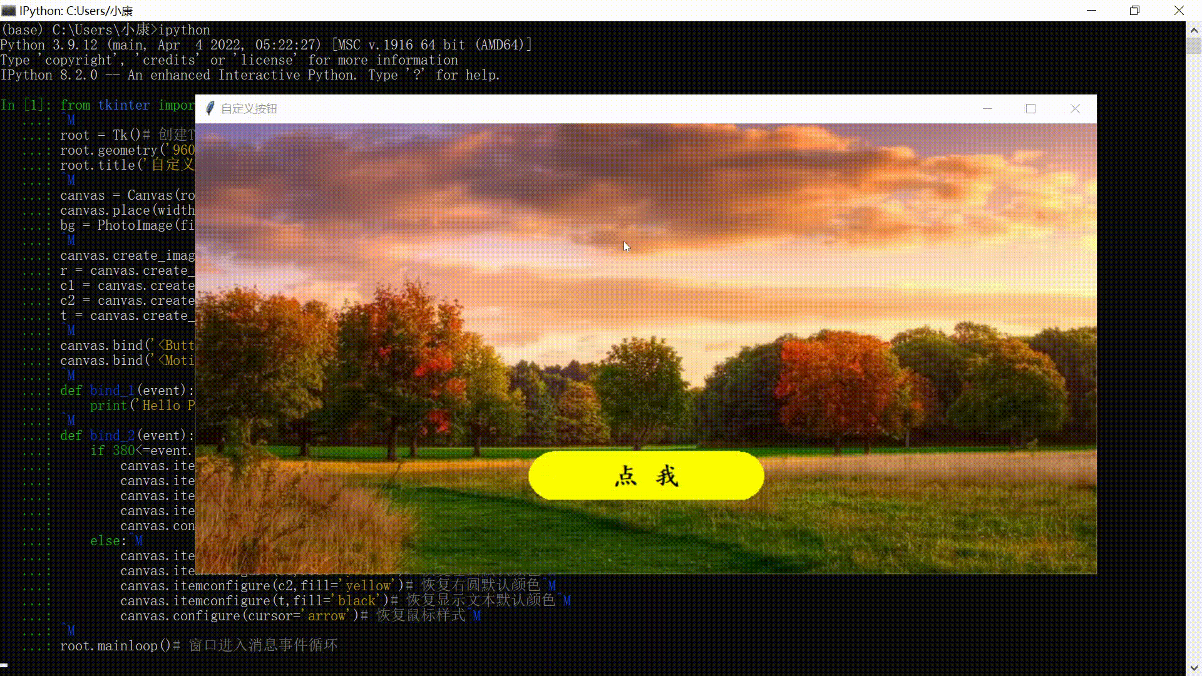Click the feather icon in 自定义按钮 title bar
1202x676 pixels.
[x=210, y=108]
